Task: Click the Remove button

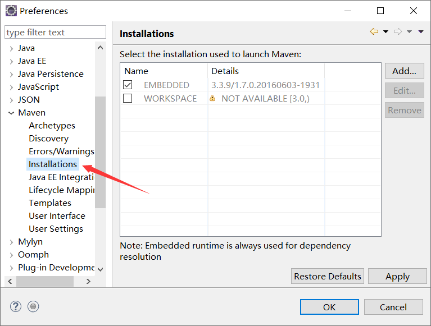Action: coord(405,111)
